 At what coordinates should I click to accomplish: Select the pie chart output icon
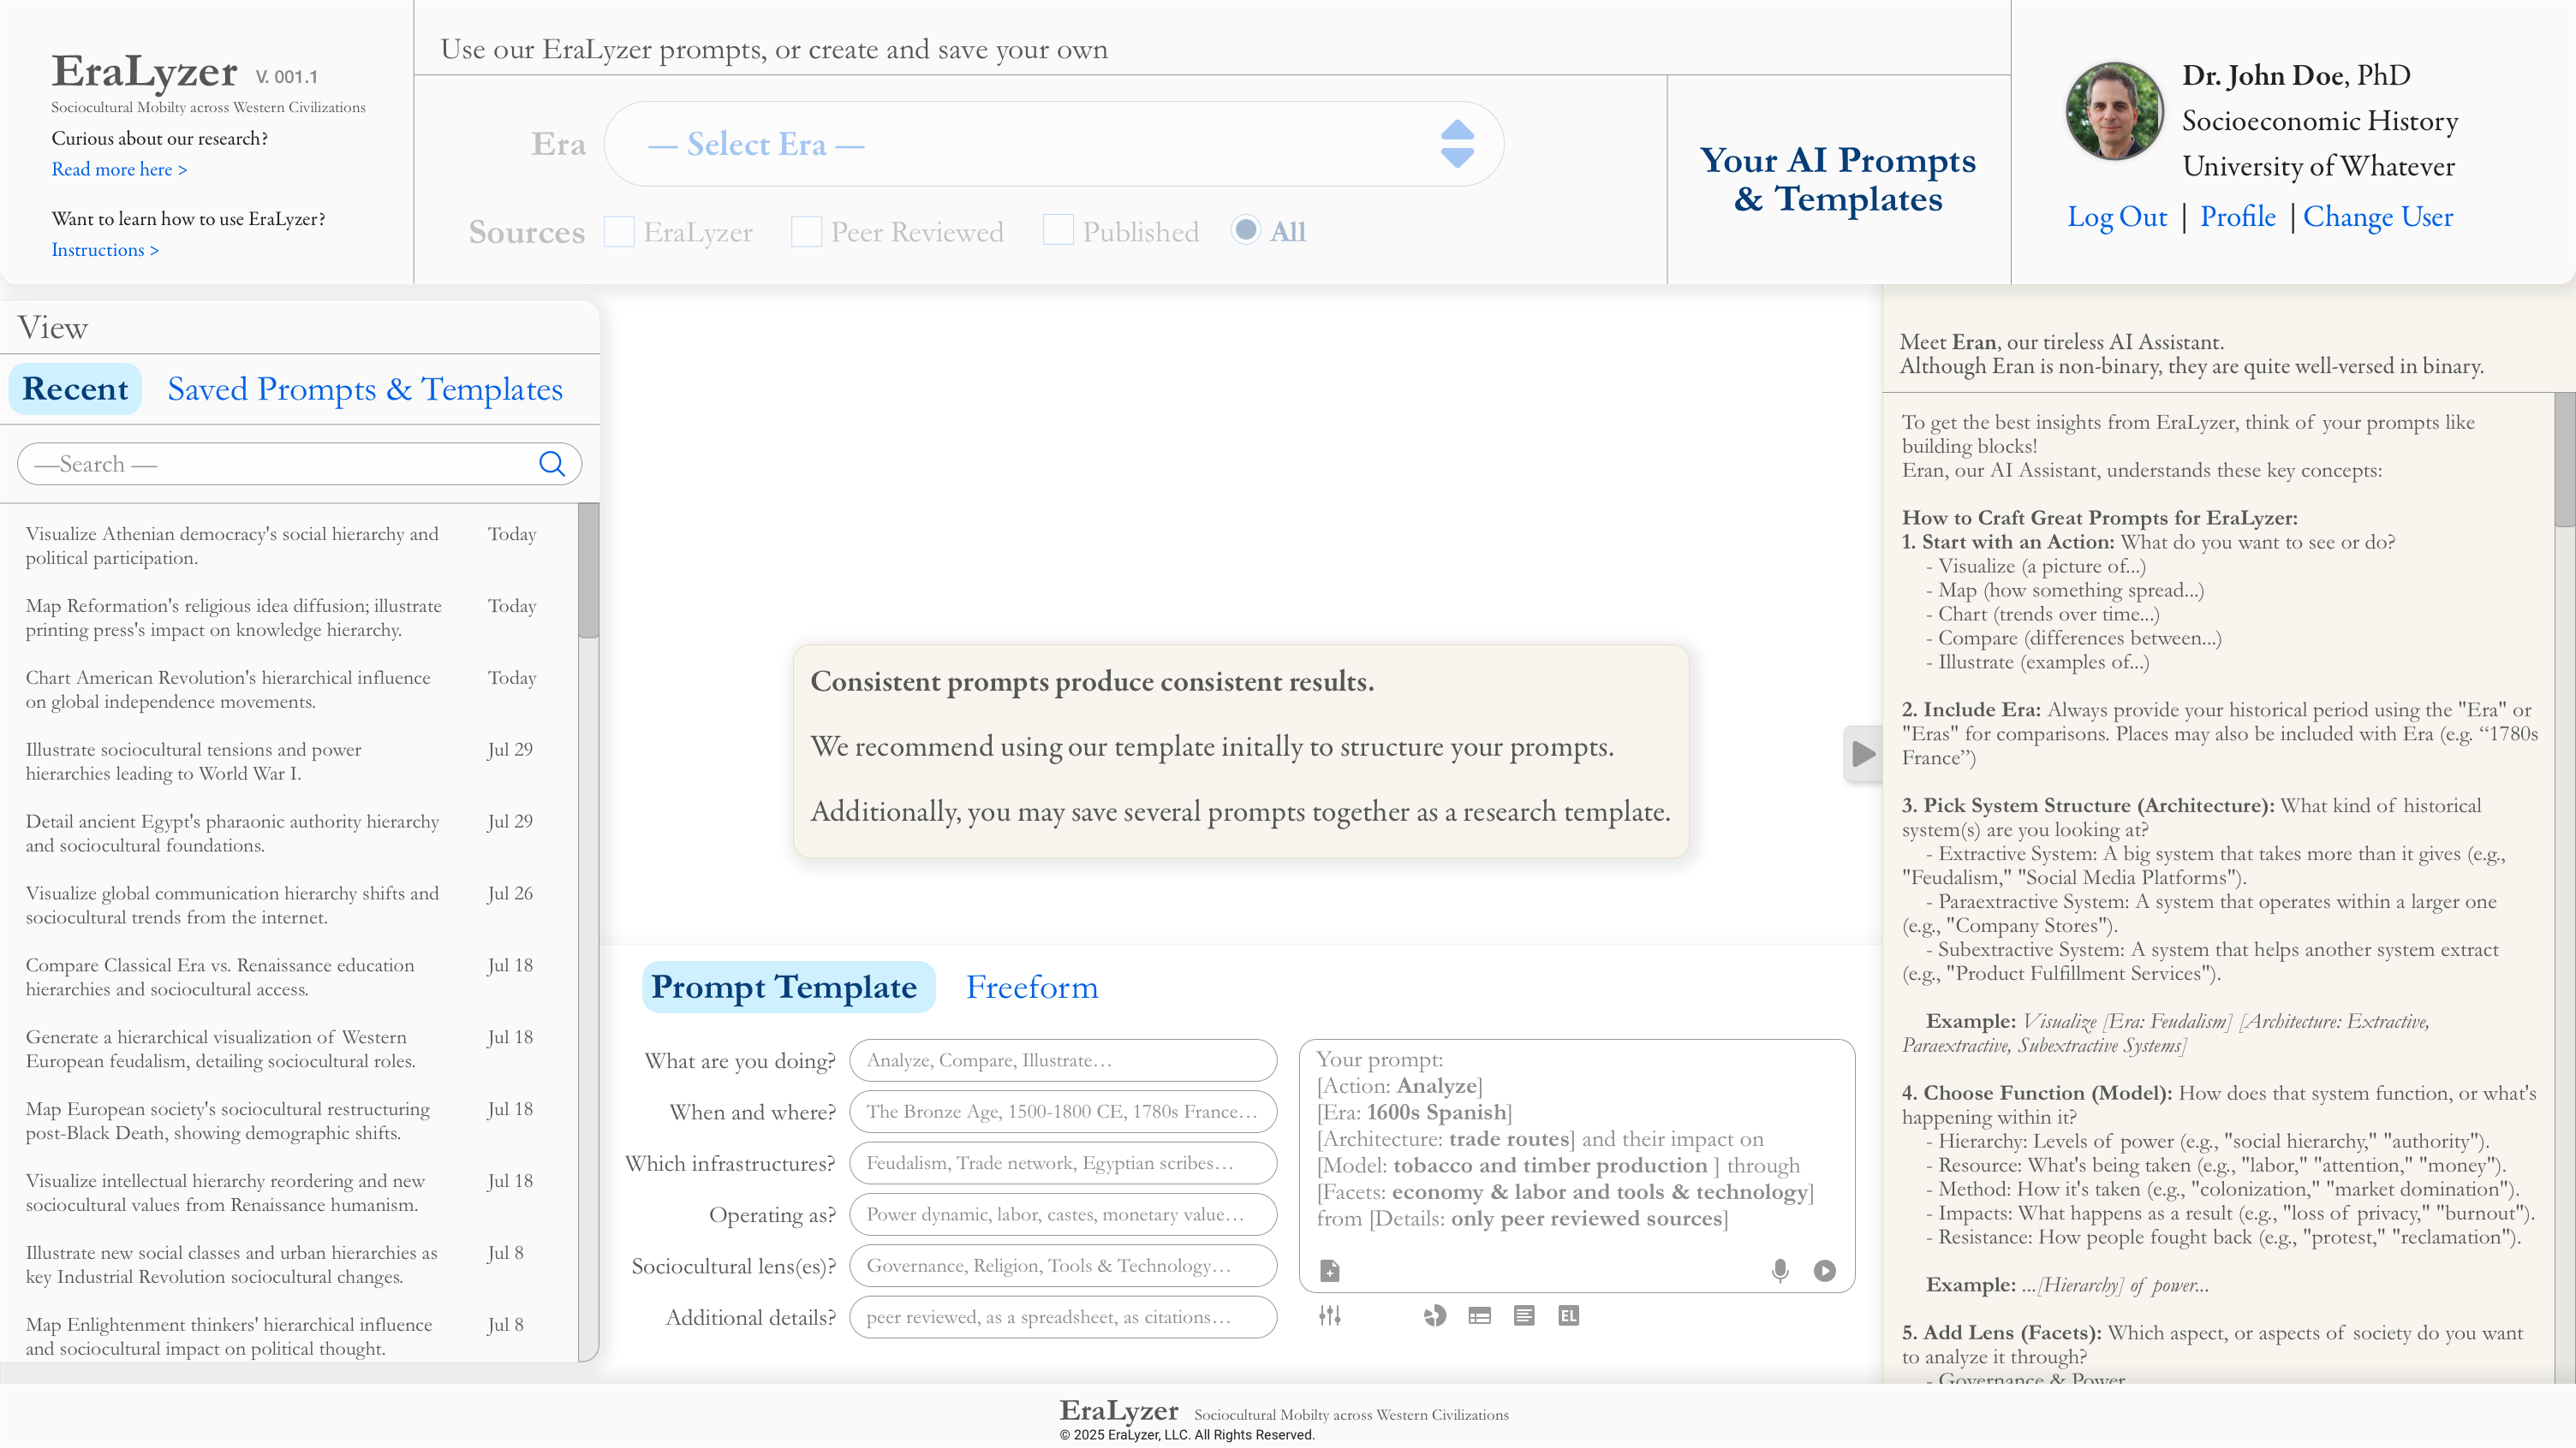[x=1436, y=1315]
